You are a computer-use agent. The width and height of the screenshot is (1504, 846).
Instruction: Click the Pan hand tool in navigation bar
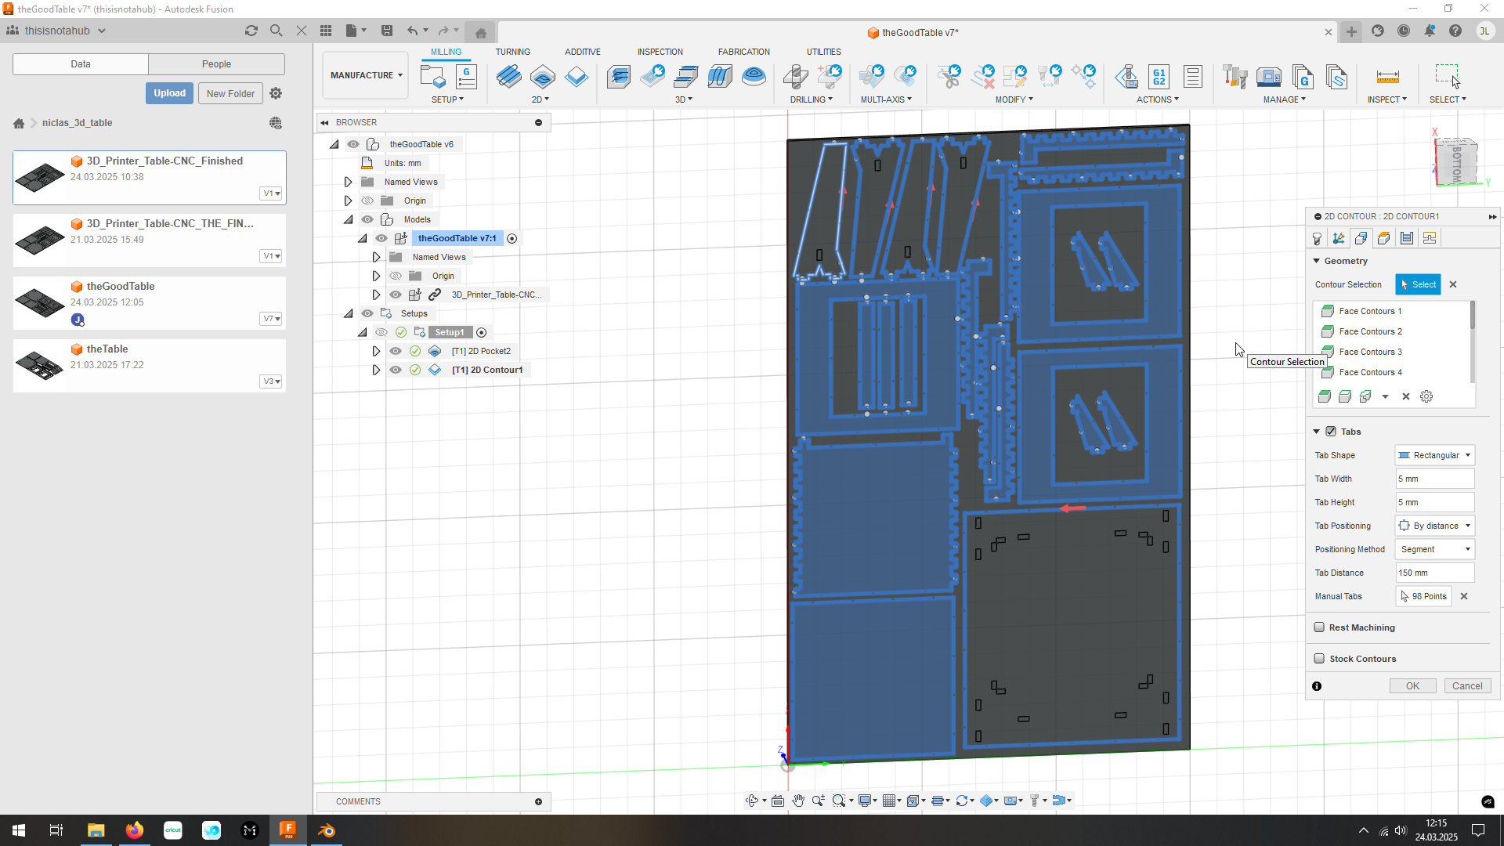797,801
